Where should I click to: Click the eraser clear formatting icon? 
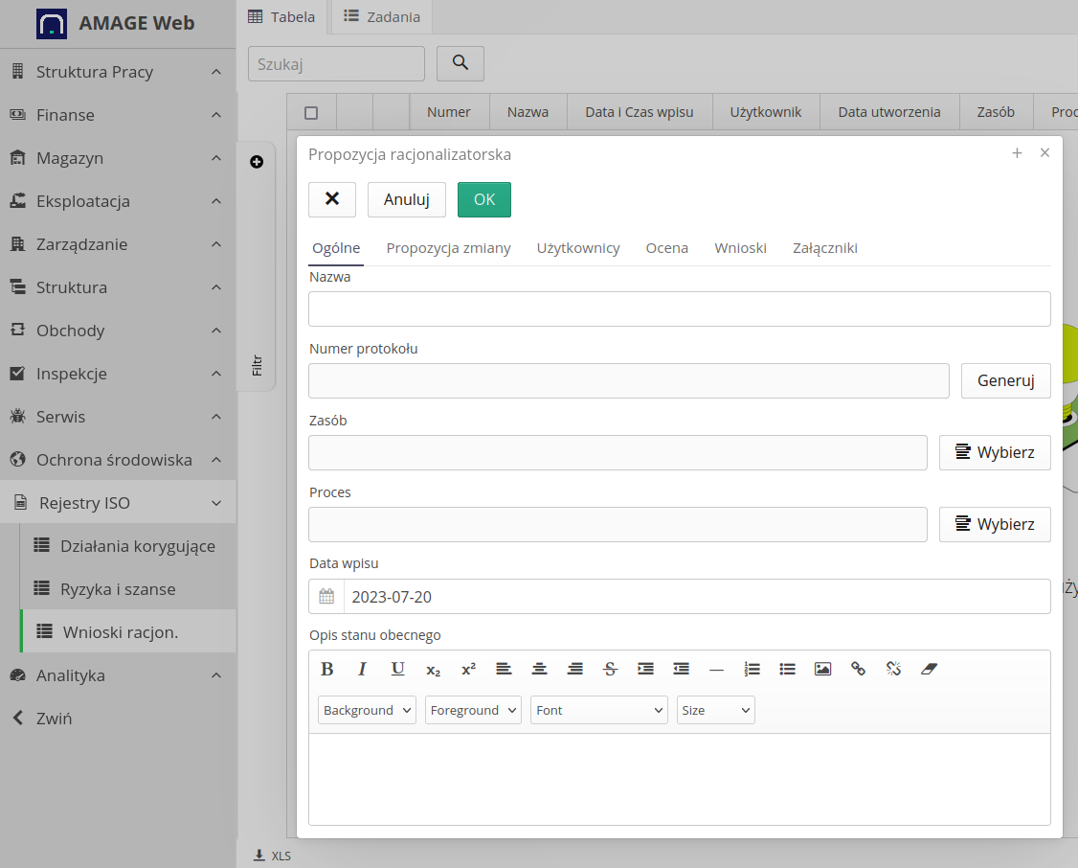[928, 669]
